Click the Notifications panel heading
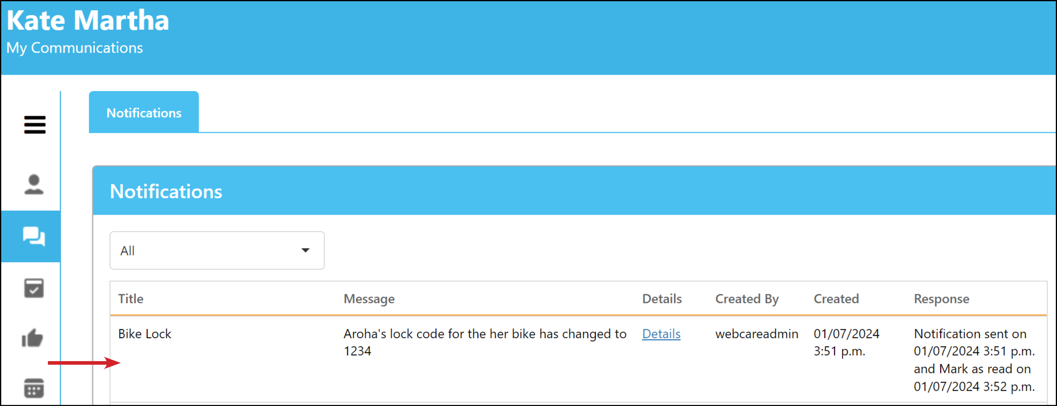The image size is (1057, 406). (166, 191)
